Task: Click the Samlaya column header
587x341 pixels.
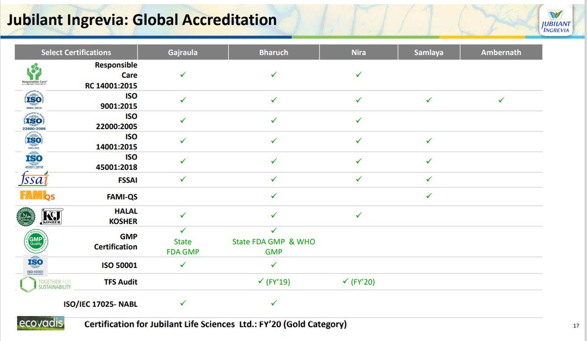Action: [429, 52]
